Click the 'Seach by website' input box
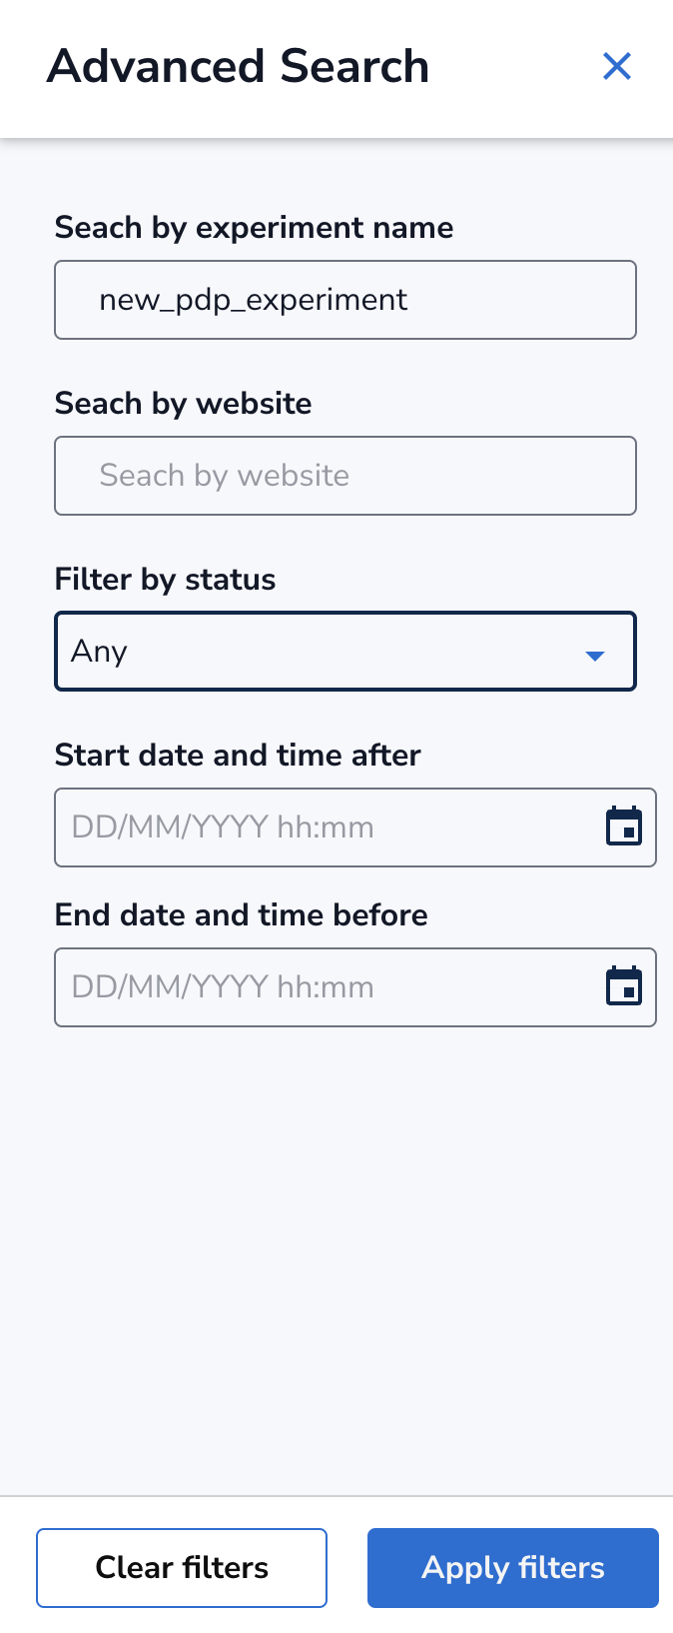The height and width of the screenshot is (1633, 673). tap(344, 476)
